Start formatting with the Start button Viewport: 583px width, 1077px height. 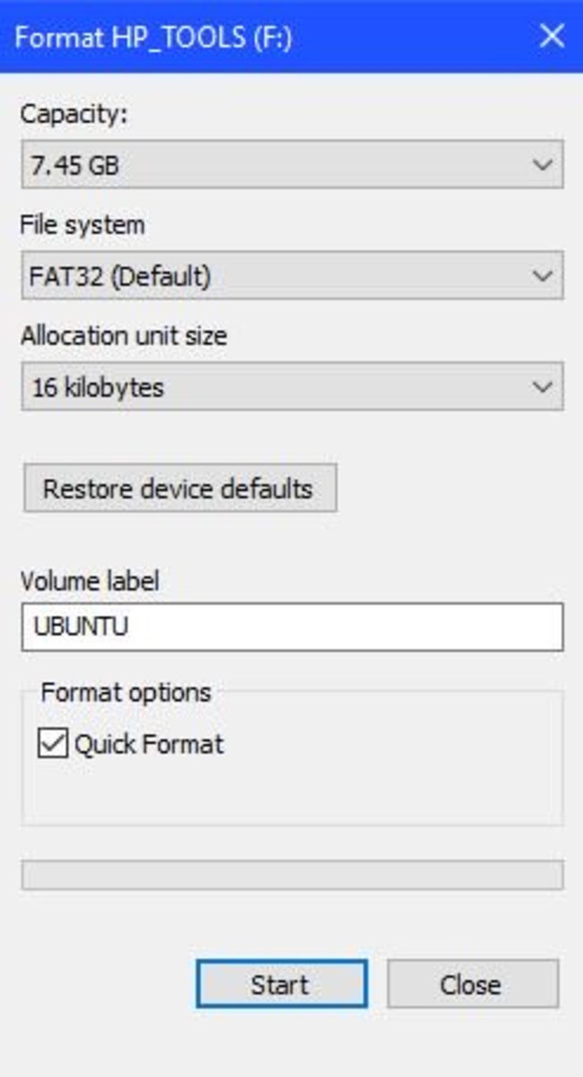[281, 985]
